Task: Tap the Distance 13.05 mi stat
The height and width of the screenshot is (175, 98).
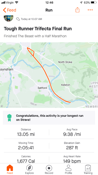Action: (26, 132)
